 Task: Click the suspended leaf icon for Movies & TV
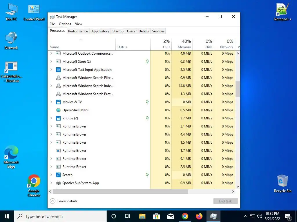(x=147, y=102)
